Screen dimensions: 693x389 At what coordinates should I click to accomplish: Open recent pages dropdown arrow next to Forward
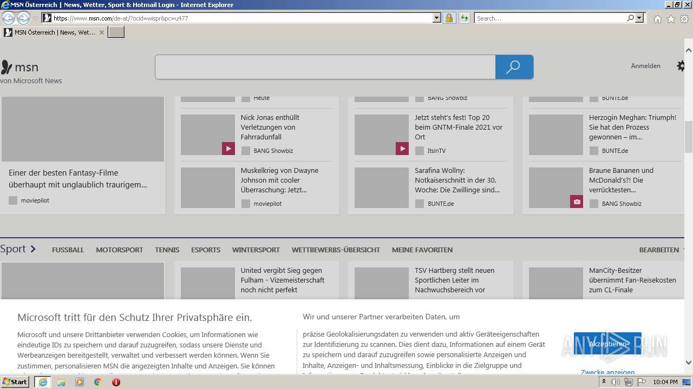pyautogui.click(x=36, y=18)
